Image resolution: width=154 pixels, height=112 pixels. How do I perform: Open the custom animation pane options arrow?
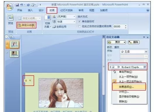pos(144,37)
